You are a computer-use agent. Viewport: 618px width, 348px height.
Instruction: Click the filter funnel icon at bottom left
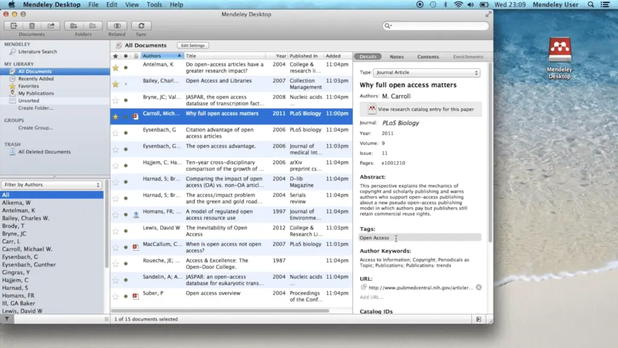pos(7,319)
